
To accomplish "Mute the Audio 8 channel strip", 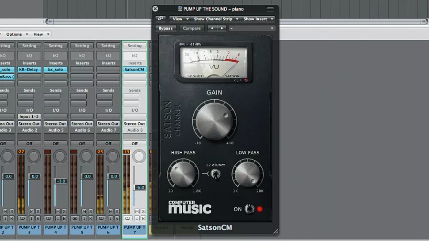I will 137,212.
